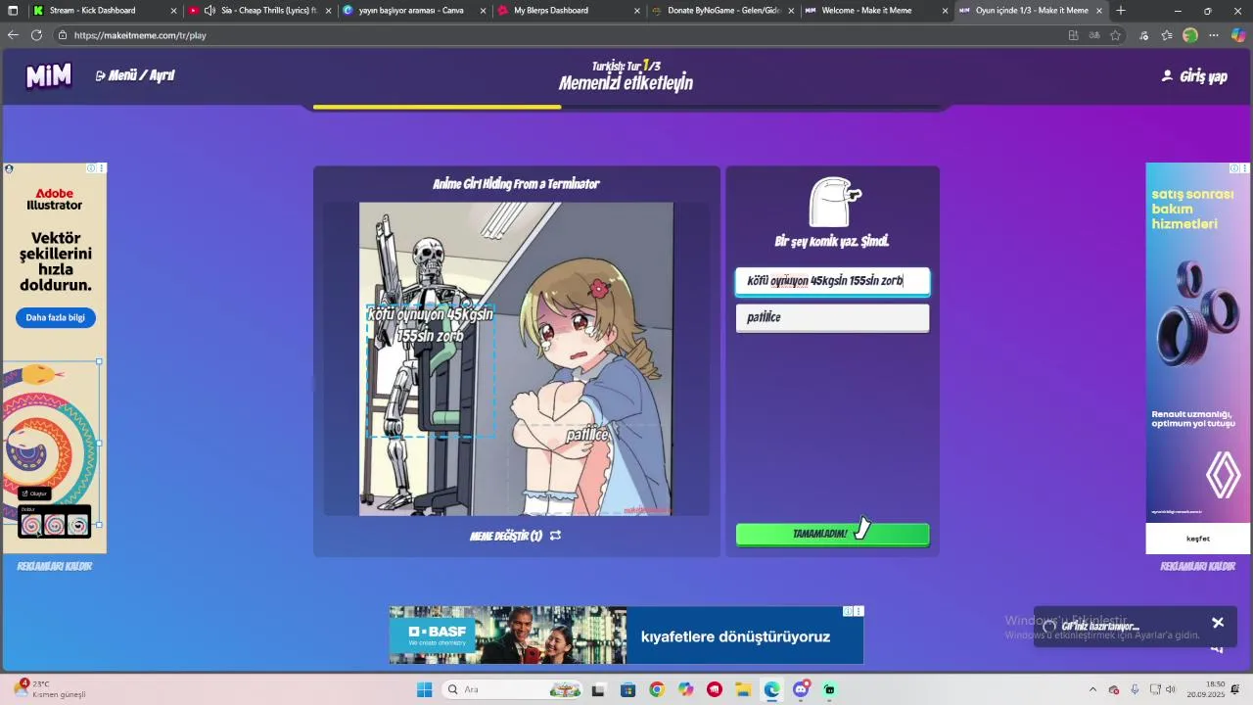The width and height of the screenshot is (1253, 705).
Task: Open the green robot app on taskbar
Action: pyautogui.click(x=830, y=689)
